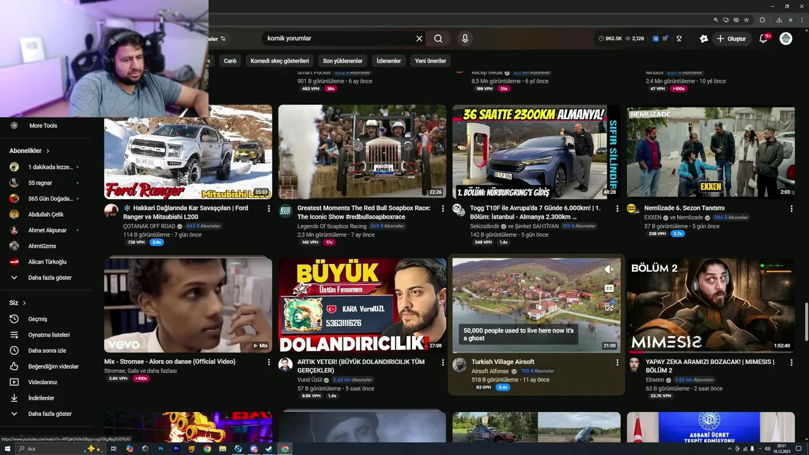The image size is (809, 455).
Task: Open the vidIQ list icon
Action: point(666,39)
